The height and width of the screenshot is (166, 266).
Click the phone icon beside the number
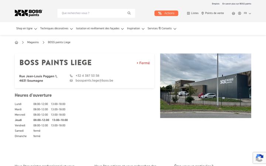pyautogui.click(x=71, y=76)
